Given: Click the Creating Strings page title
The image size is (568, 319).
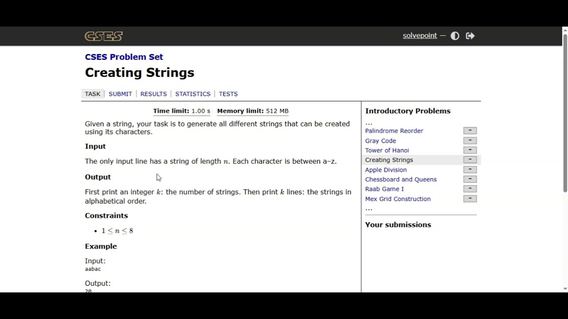Looking at the screenshot, I should point(139,73).
